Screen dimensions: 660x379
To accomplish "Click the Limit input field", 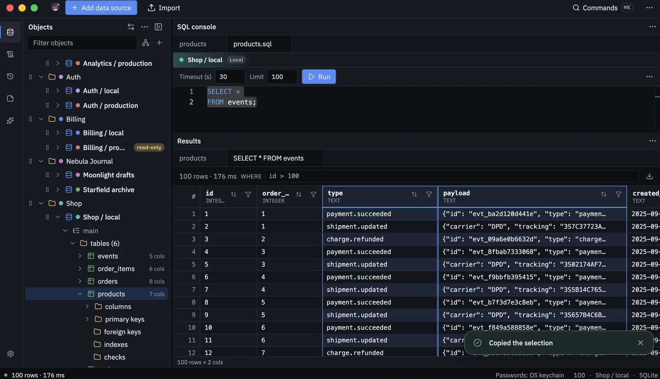I will [x=282, y=77].
